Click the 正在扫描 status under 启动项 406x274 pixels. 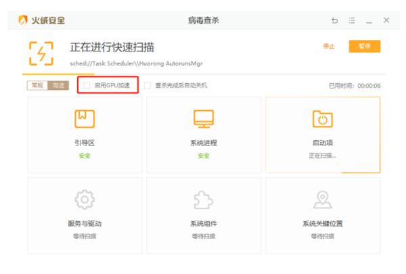click(322, 156)
